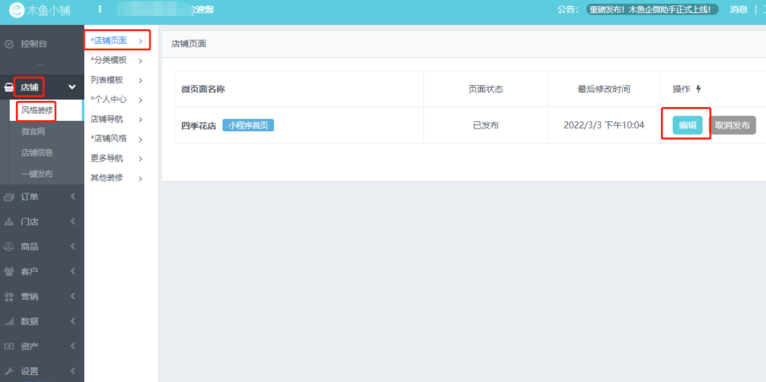Click the 页面状态 column header

[485, 89]
